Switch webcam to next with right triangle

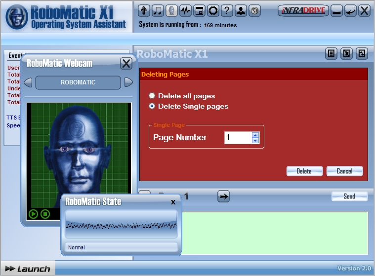coord(128,82)
